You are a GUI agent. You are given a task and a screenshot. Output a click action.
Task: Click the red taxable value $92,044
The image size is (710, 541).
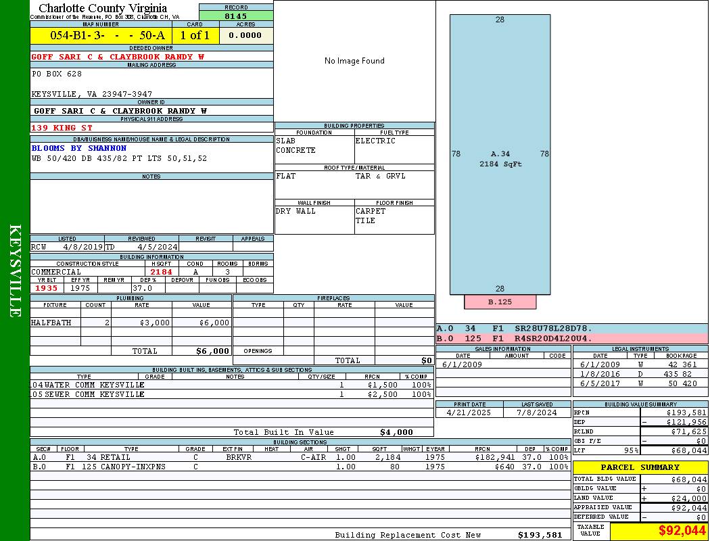click(x=682, y=531)
